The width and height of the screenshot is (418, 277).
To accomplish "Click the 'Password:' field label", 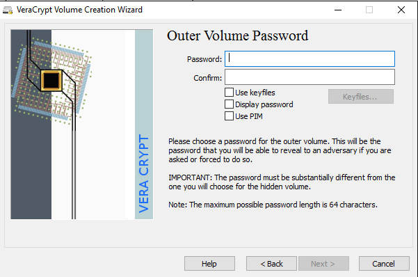I will [x=204, y=59].
